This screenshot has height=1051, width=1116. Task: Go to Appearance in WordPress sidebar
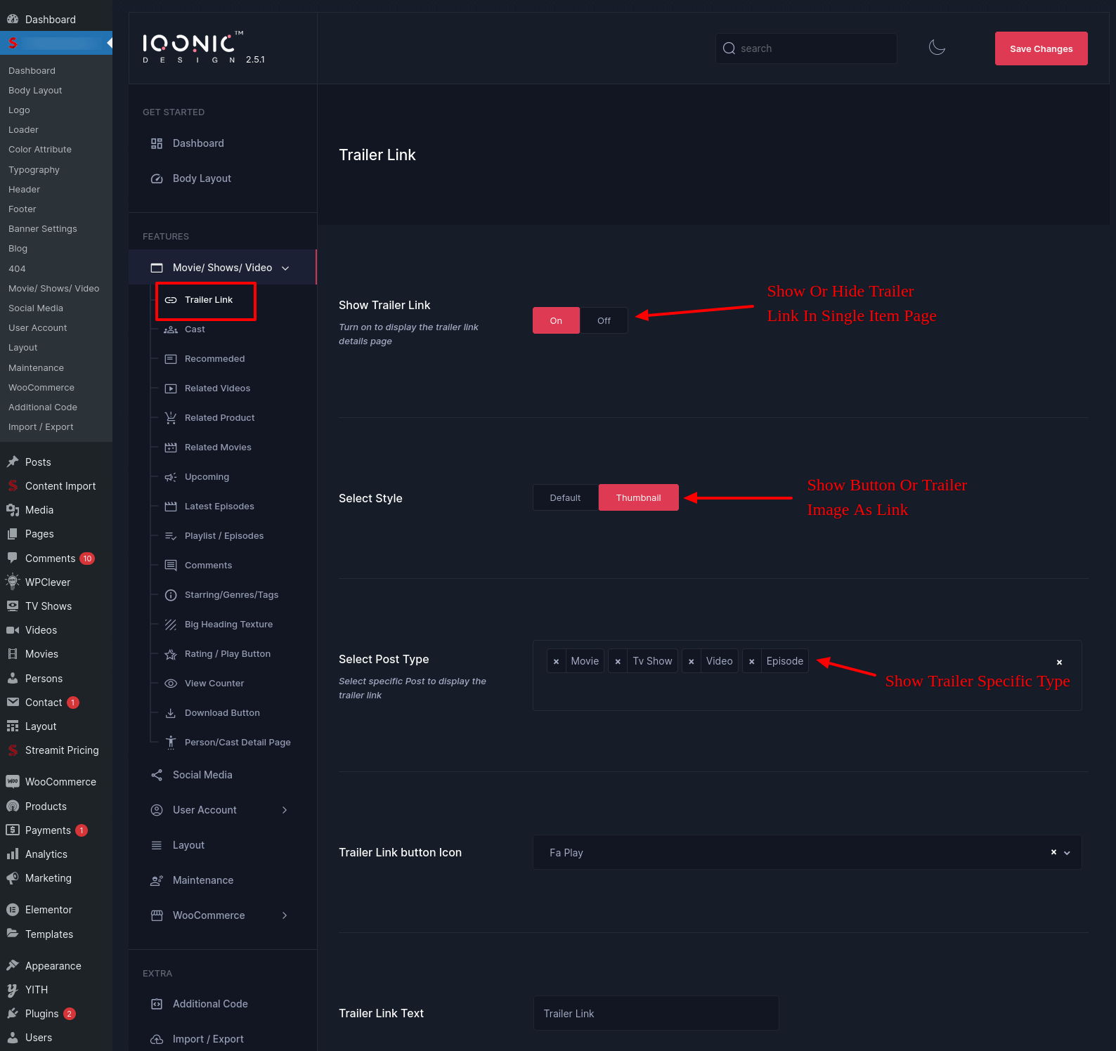[53, 966]
